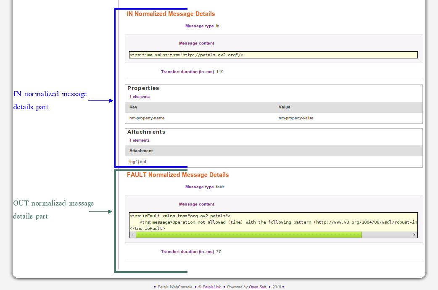Click the right scroll arrow in fault message box

point(414,235)
